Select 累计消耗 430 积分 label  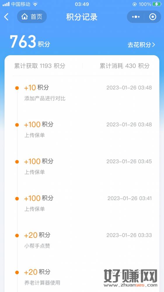coord(125,66)
